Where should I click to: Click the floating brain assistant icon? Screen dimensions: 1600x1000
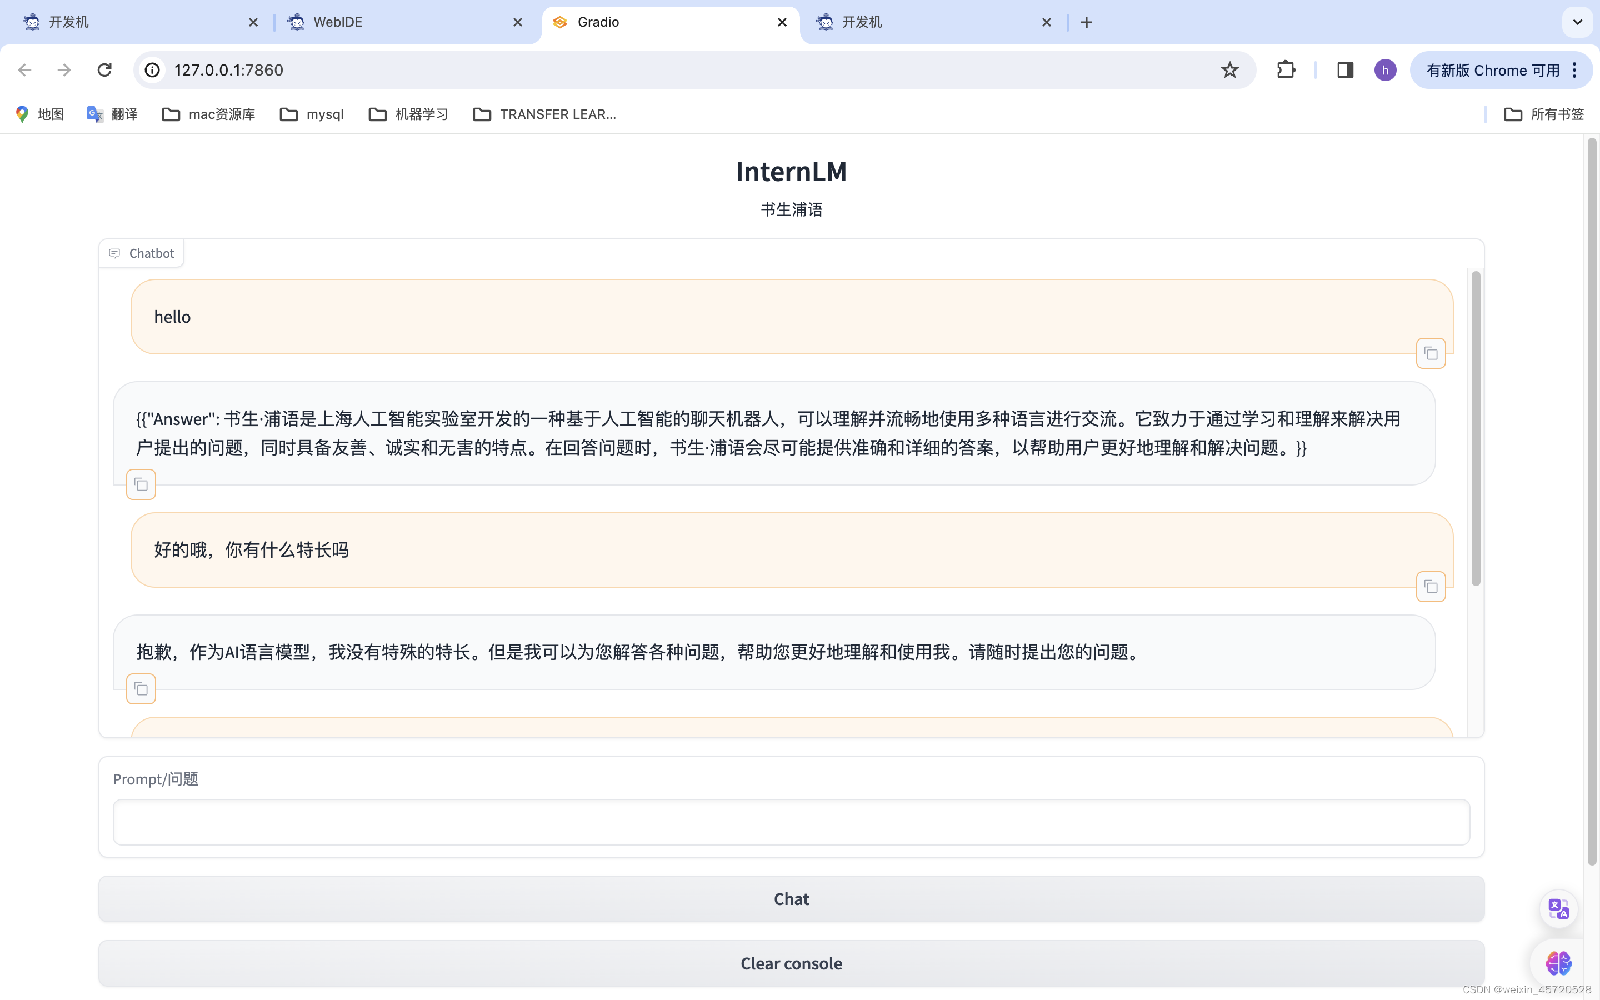1558,963
